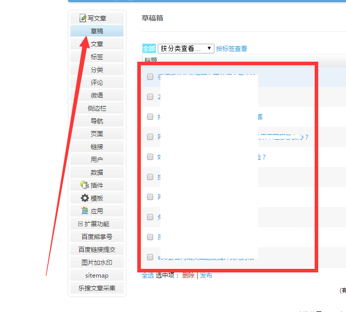Check the fifth draft row checkbox
Image resolution: width=346 pixels, height=312 pixels.
(x=150, y=157)
